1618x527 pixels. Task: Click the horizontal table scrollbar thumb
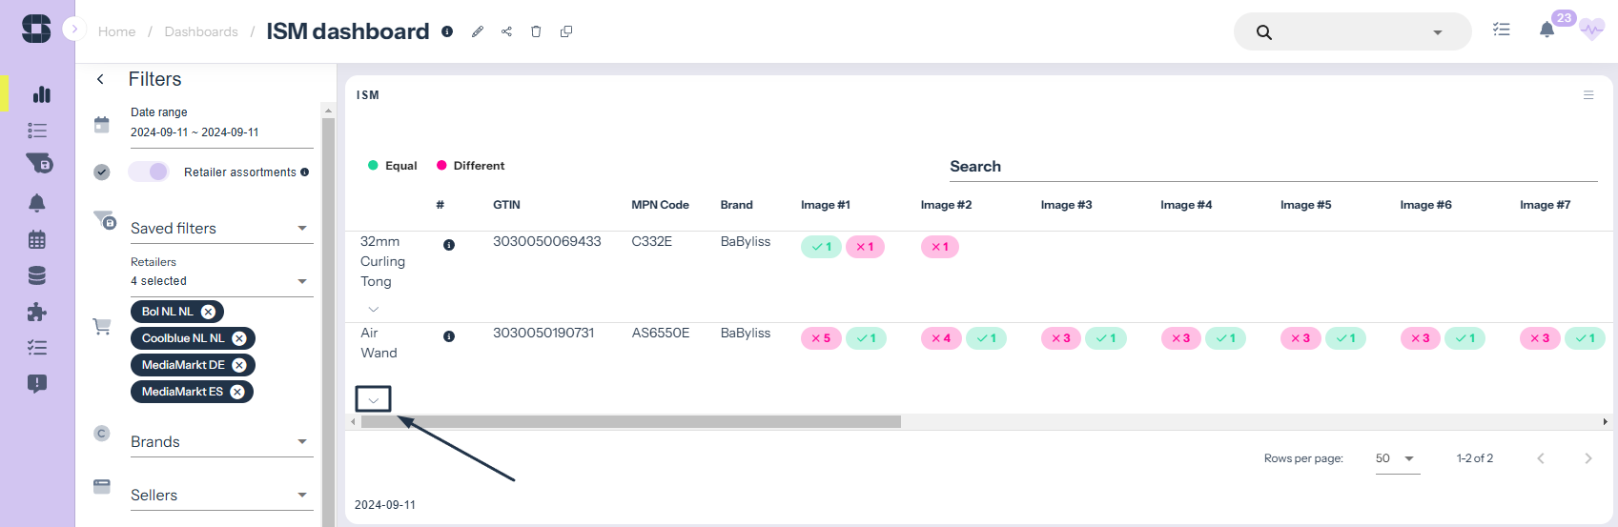tap(630, 421)
